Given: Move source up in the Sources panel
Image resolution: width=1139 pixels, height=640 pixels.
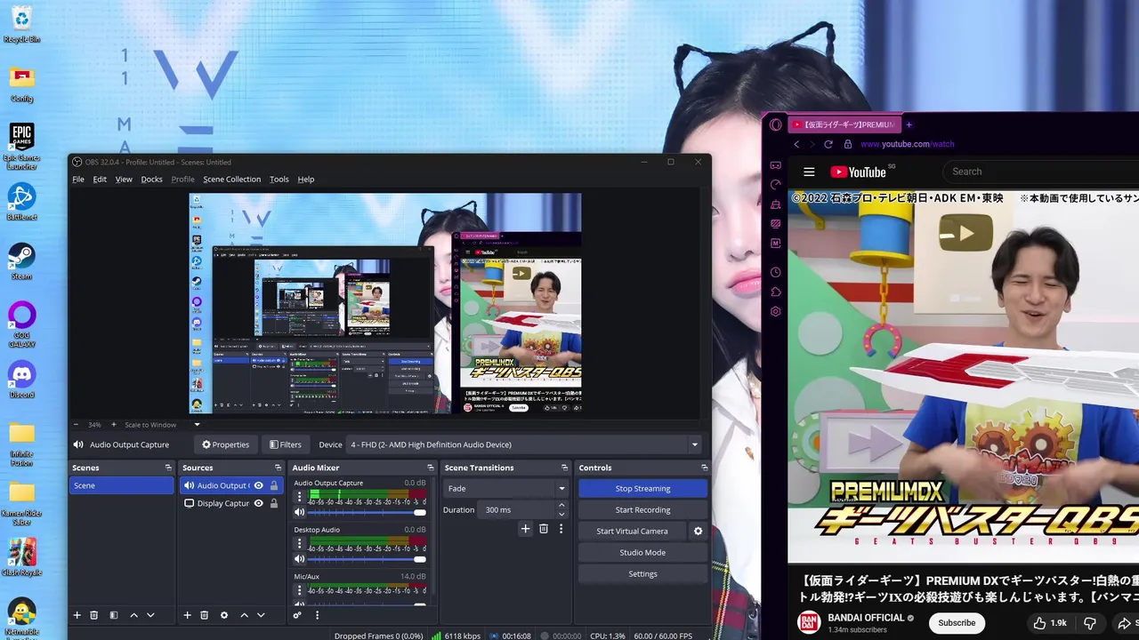Looking at the screenshot, I should [x=244, y=615].
